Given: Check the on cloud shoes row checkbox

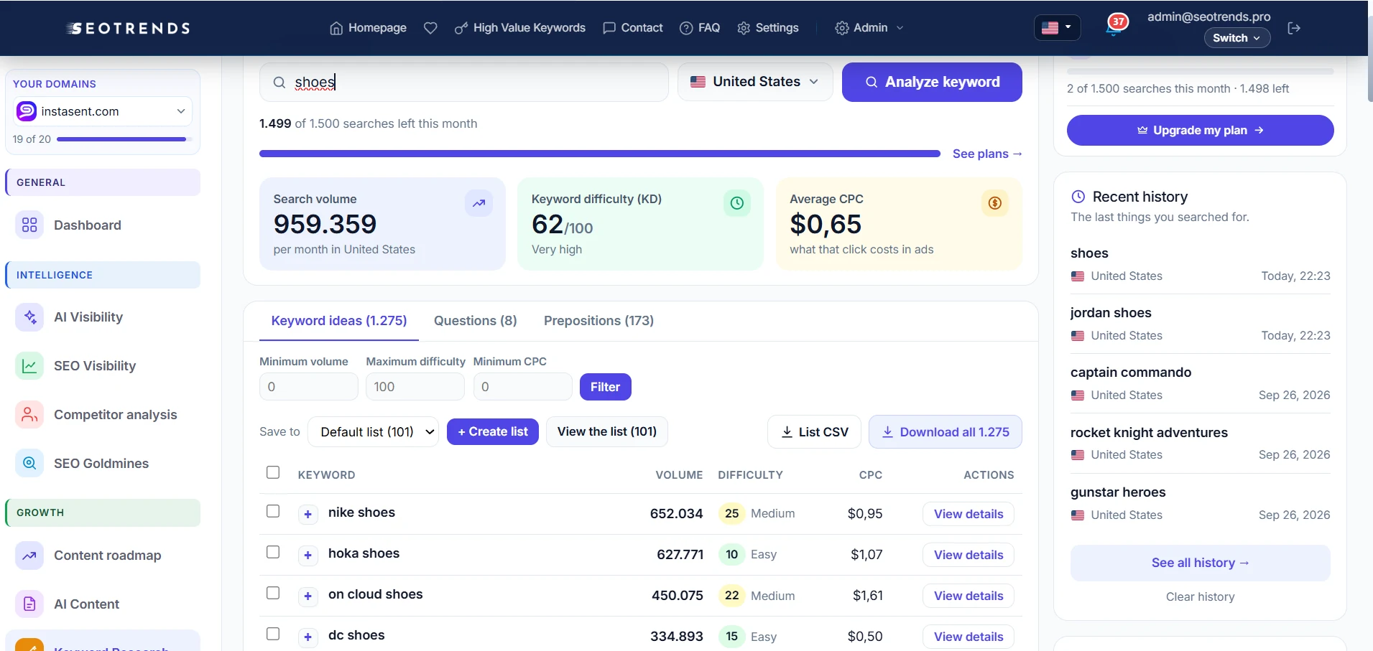Looking at the screenshot, I should 273,593.
